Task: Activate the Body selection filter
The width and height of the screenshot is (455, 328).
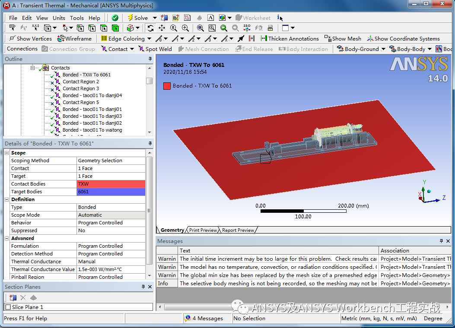Action: point(115,28)
